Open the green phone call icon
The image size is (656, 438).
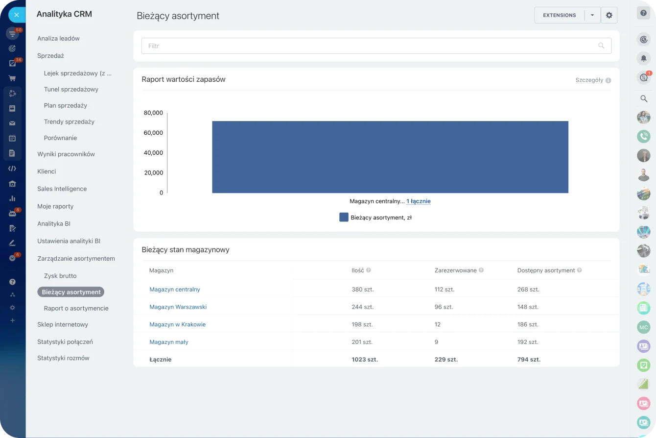[643, 136]
